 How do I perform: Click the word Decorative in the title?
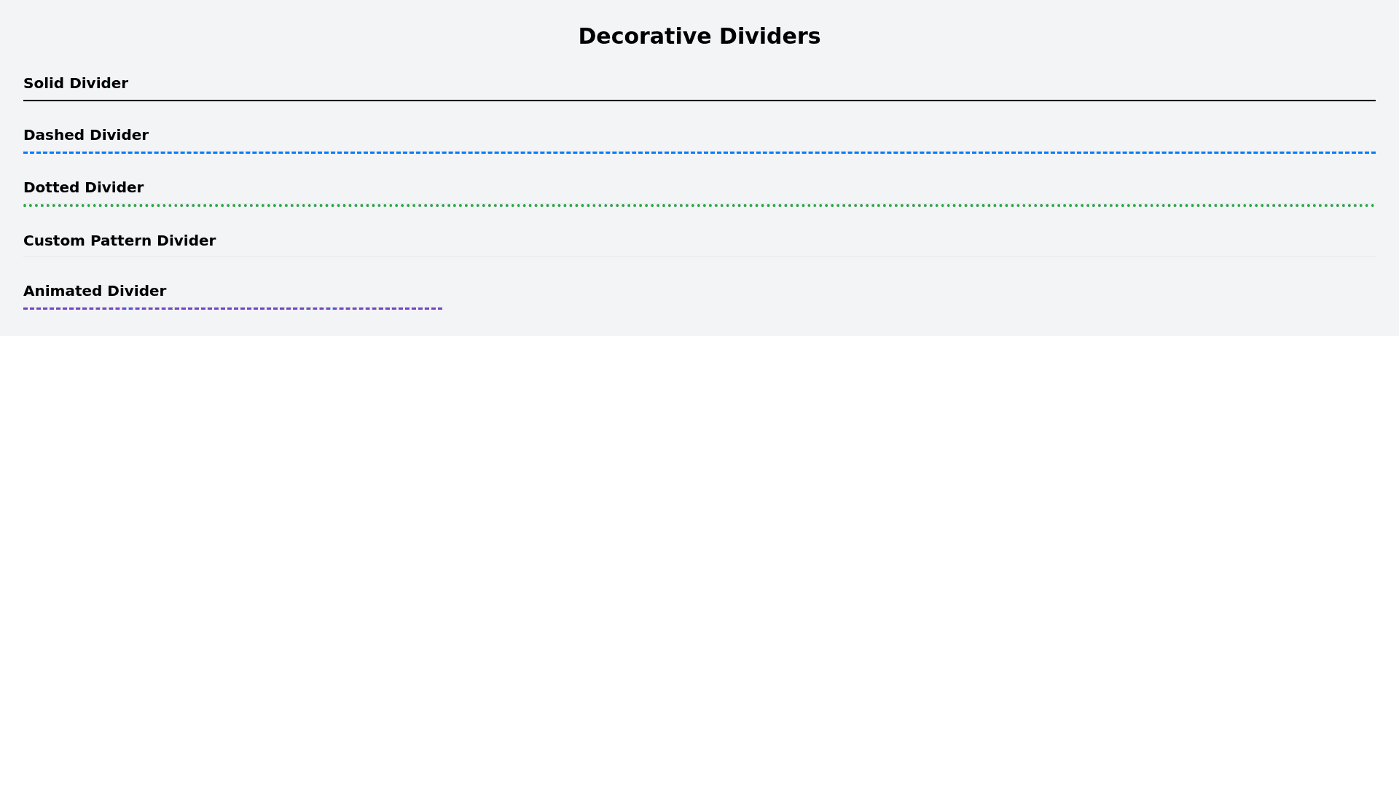click(645, 36)
